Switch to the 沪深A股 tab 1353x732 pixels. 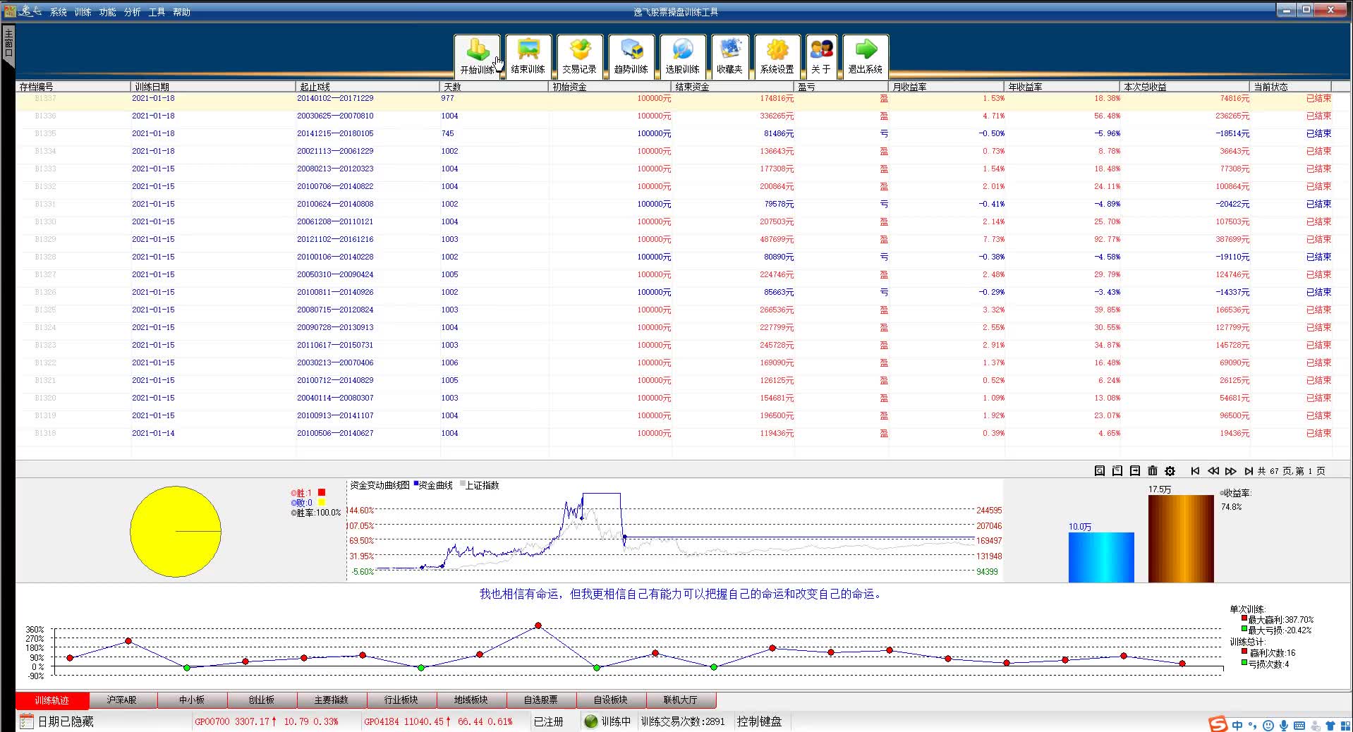(x=121, y=700)
